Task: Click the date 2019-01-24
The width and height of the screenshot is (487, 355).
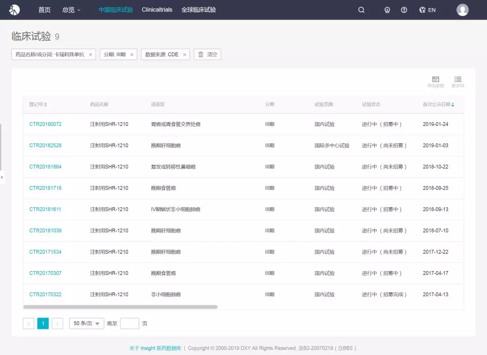Action: pos(436,124)
